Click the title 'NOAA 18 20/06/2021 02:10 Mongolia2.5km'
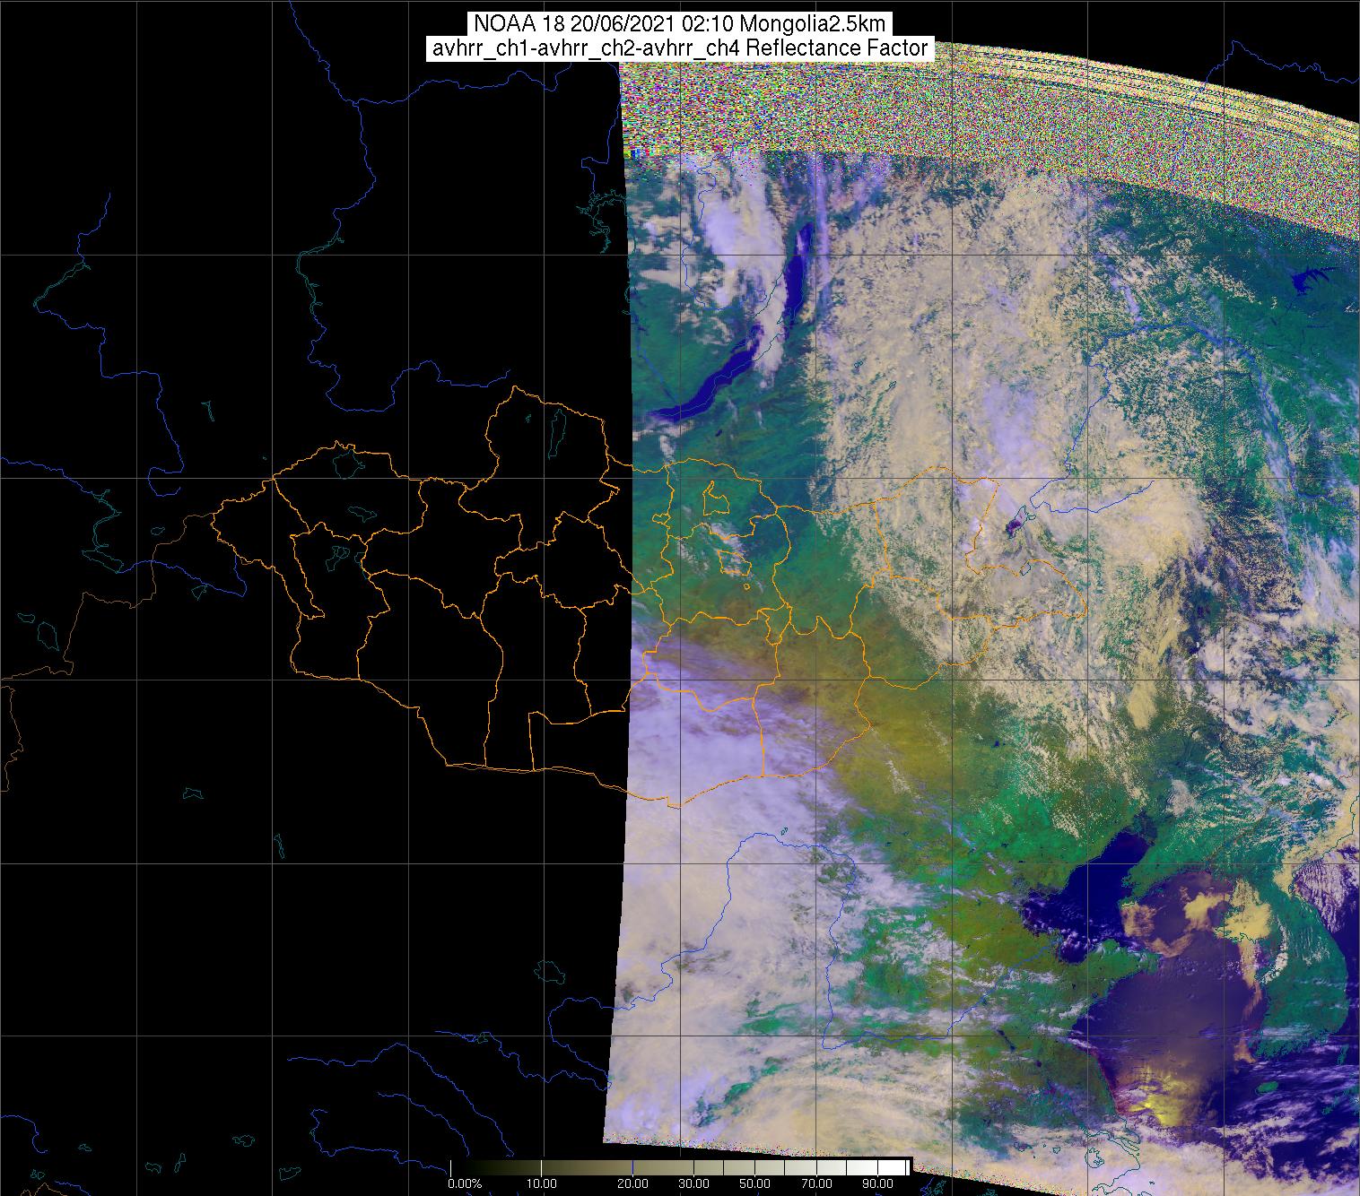Screen dimensions: 1360x1196 680,24
